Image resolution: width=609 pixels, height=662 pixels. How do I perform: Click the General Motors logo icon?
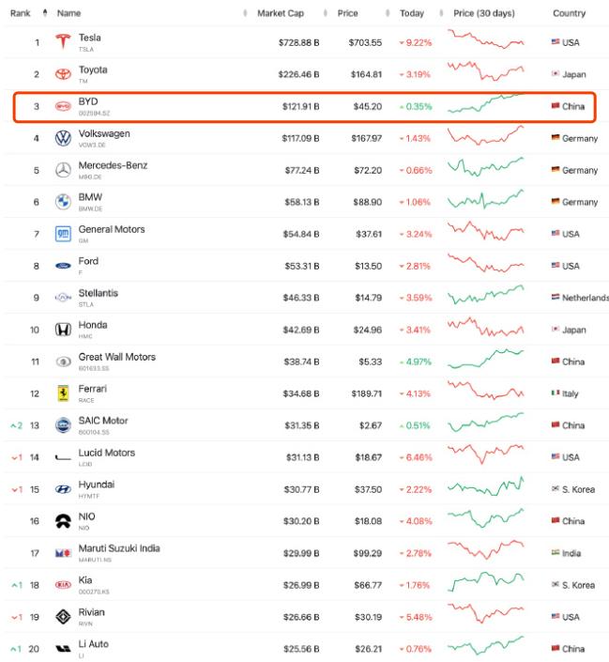pos(63,234)
